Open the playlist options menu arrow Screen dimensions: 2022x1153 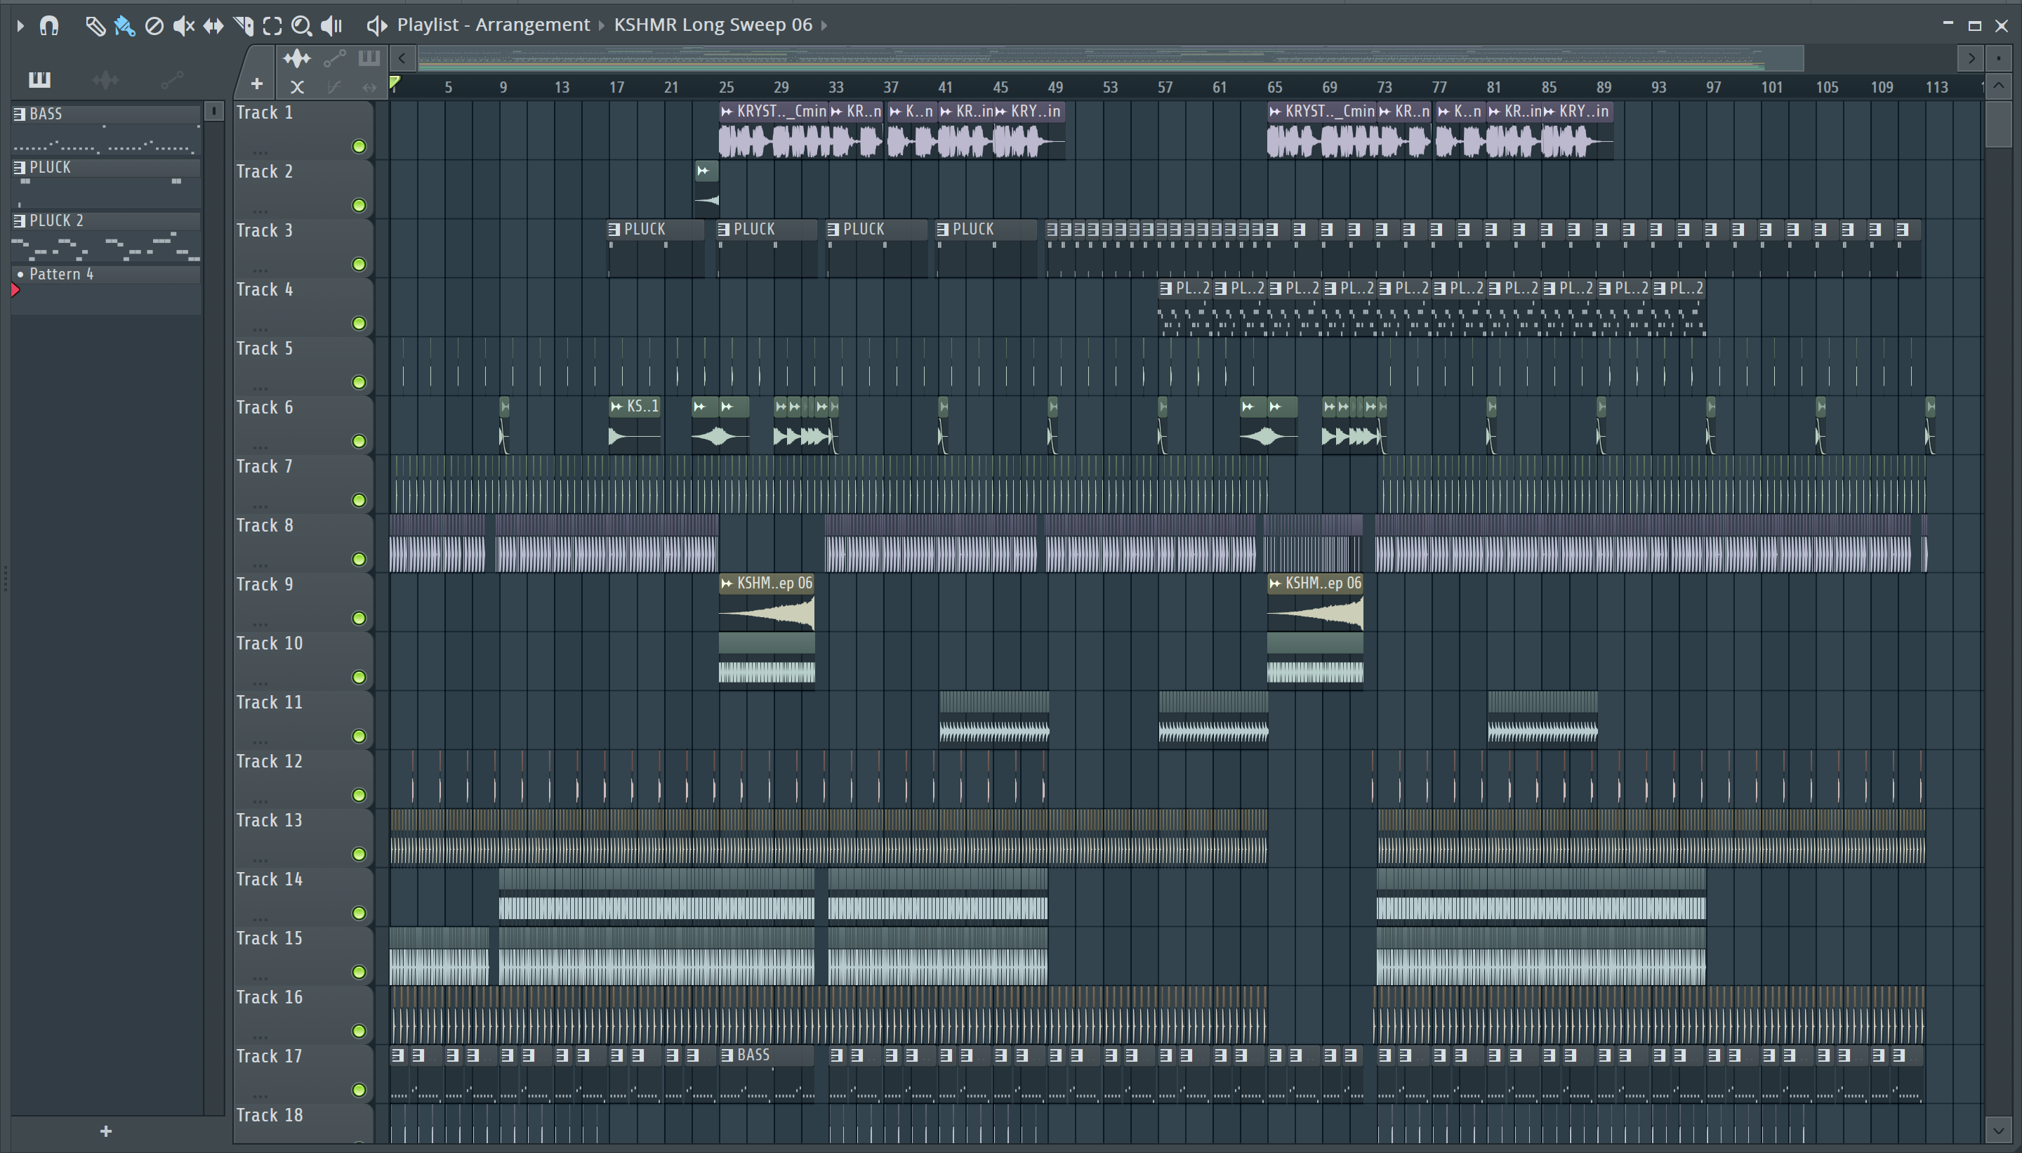[x=20, y=26]
